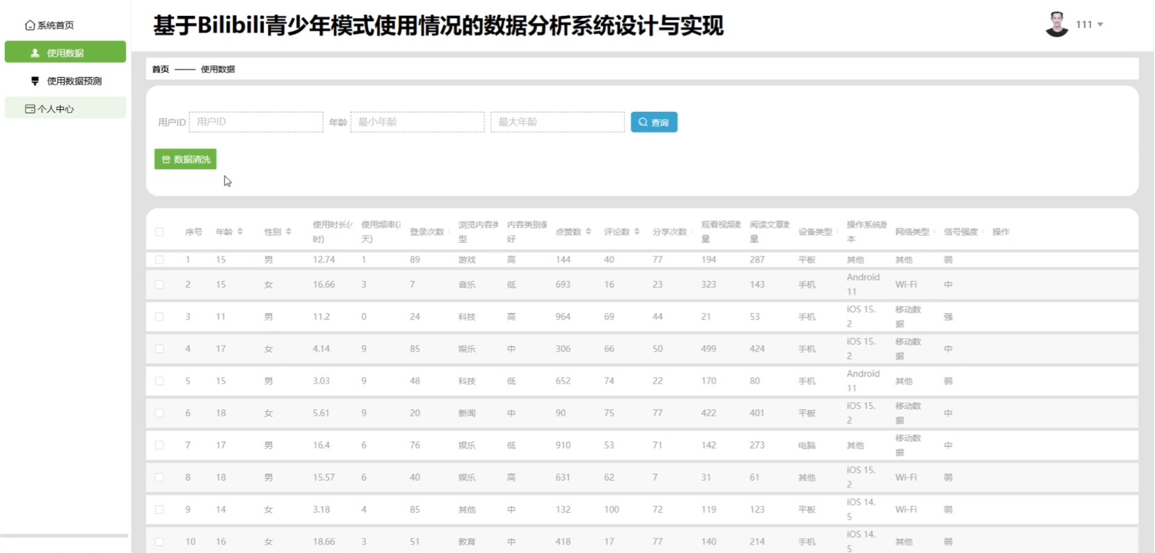Click the 分享次数 column header

click(x=669, y=232)
